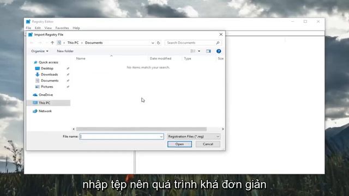Close the Import Registry File dialog

point(221,34)
